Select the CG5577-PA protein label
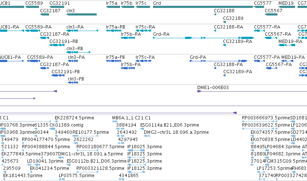Image resolution: width=307 pixels, height=181 pixels. [267, 57]
